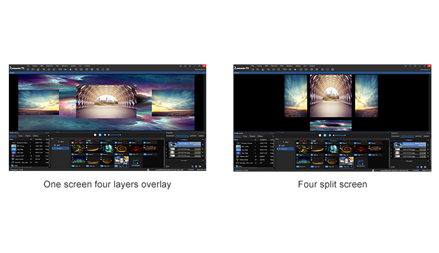Adjust the playback slider in the left window
Screen dimensions: 439x253
[115, 134]
